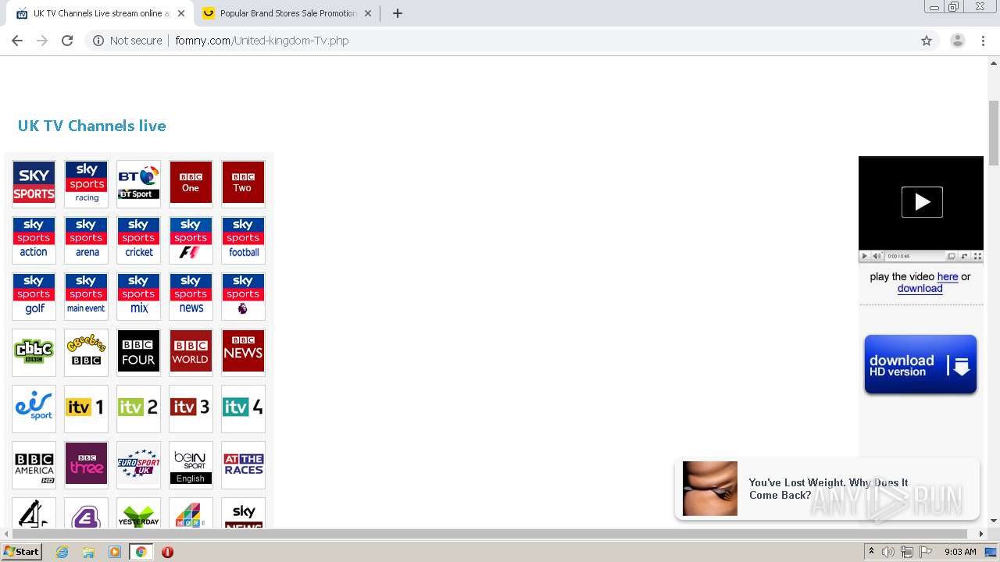Open the weight loss ad thumbnail
The image size is (1000, 562).
(x=710, y=489)
